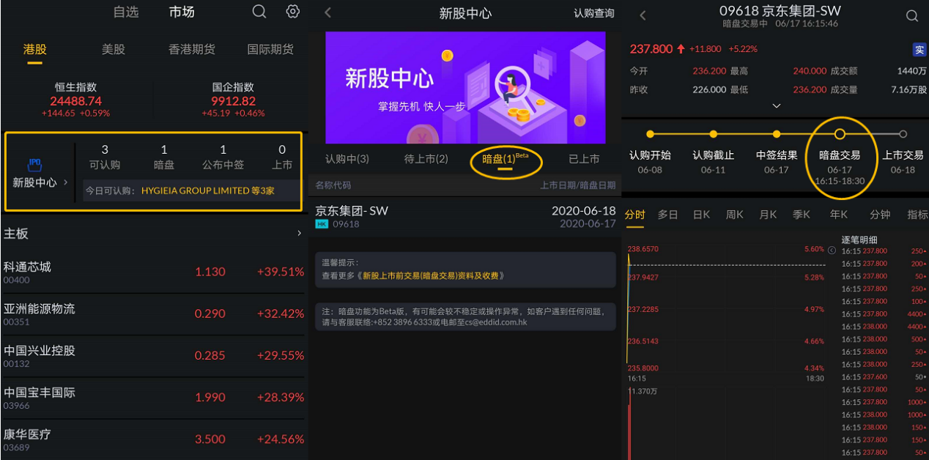
Task: Go back from 京东集团-SW quote page
Action: (643, 15)
